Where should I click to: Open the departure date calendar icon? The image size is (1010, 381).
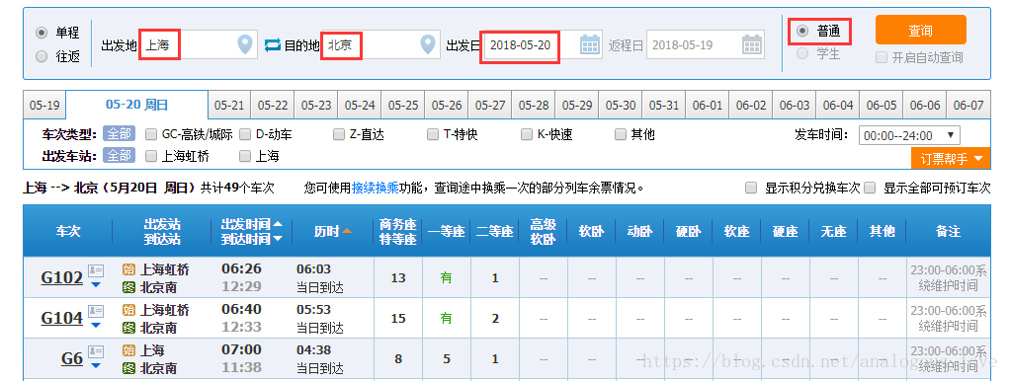(590, 44)
